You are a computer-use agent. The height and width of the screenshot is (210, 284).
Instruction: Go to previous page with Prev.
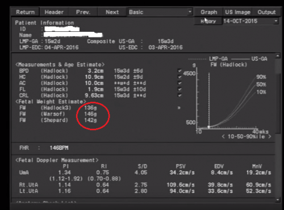click(83, 12)
